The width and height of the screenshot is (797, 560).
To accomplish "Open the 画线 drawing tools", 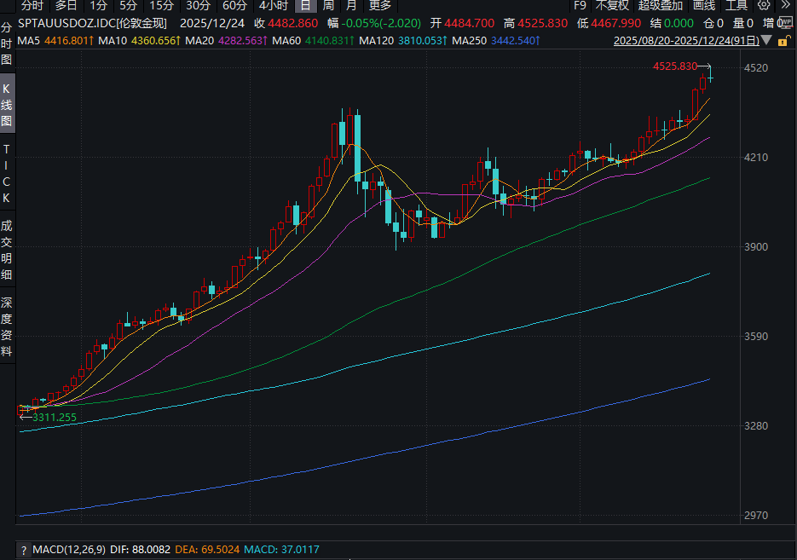I will (703, 5).
